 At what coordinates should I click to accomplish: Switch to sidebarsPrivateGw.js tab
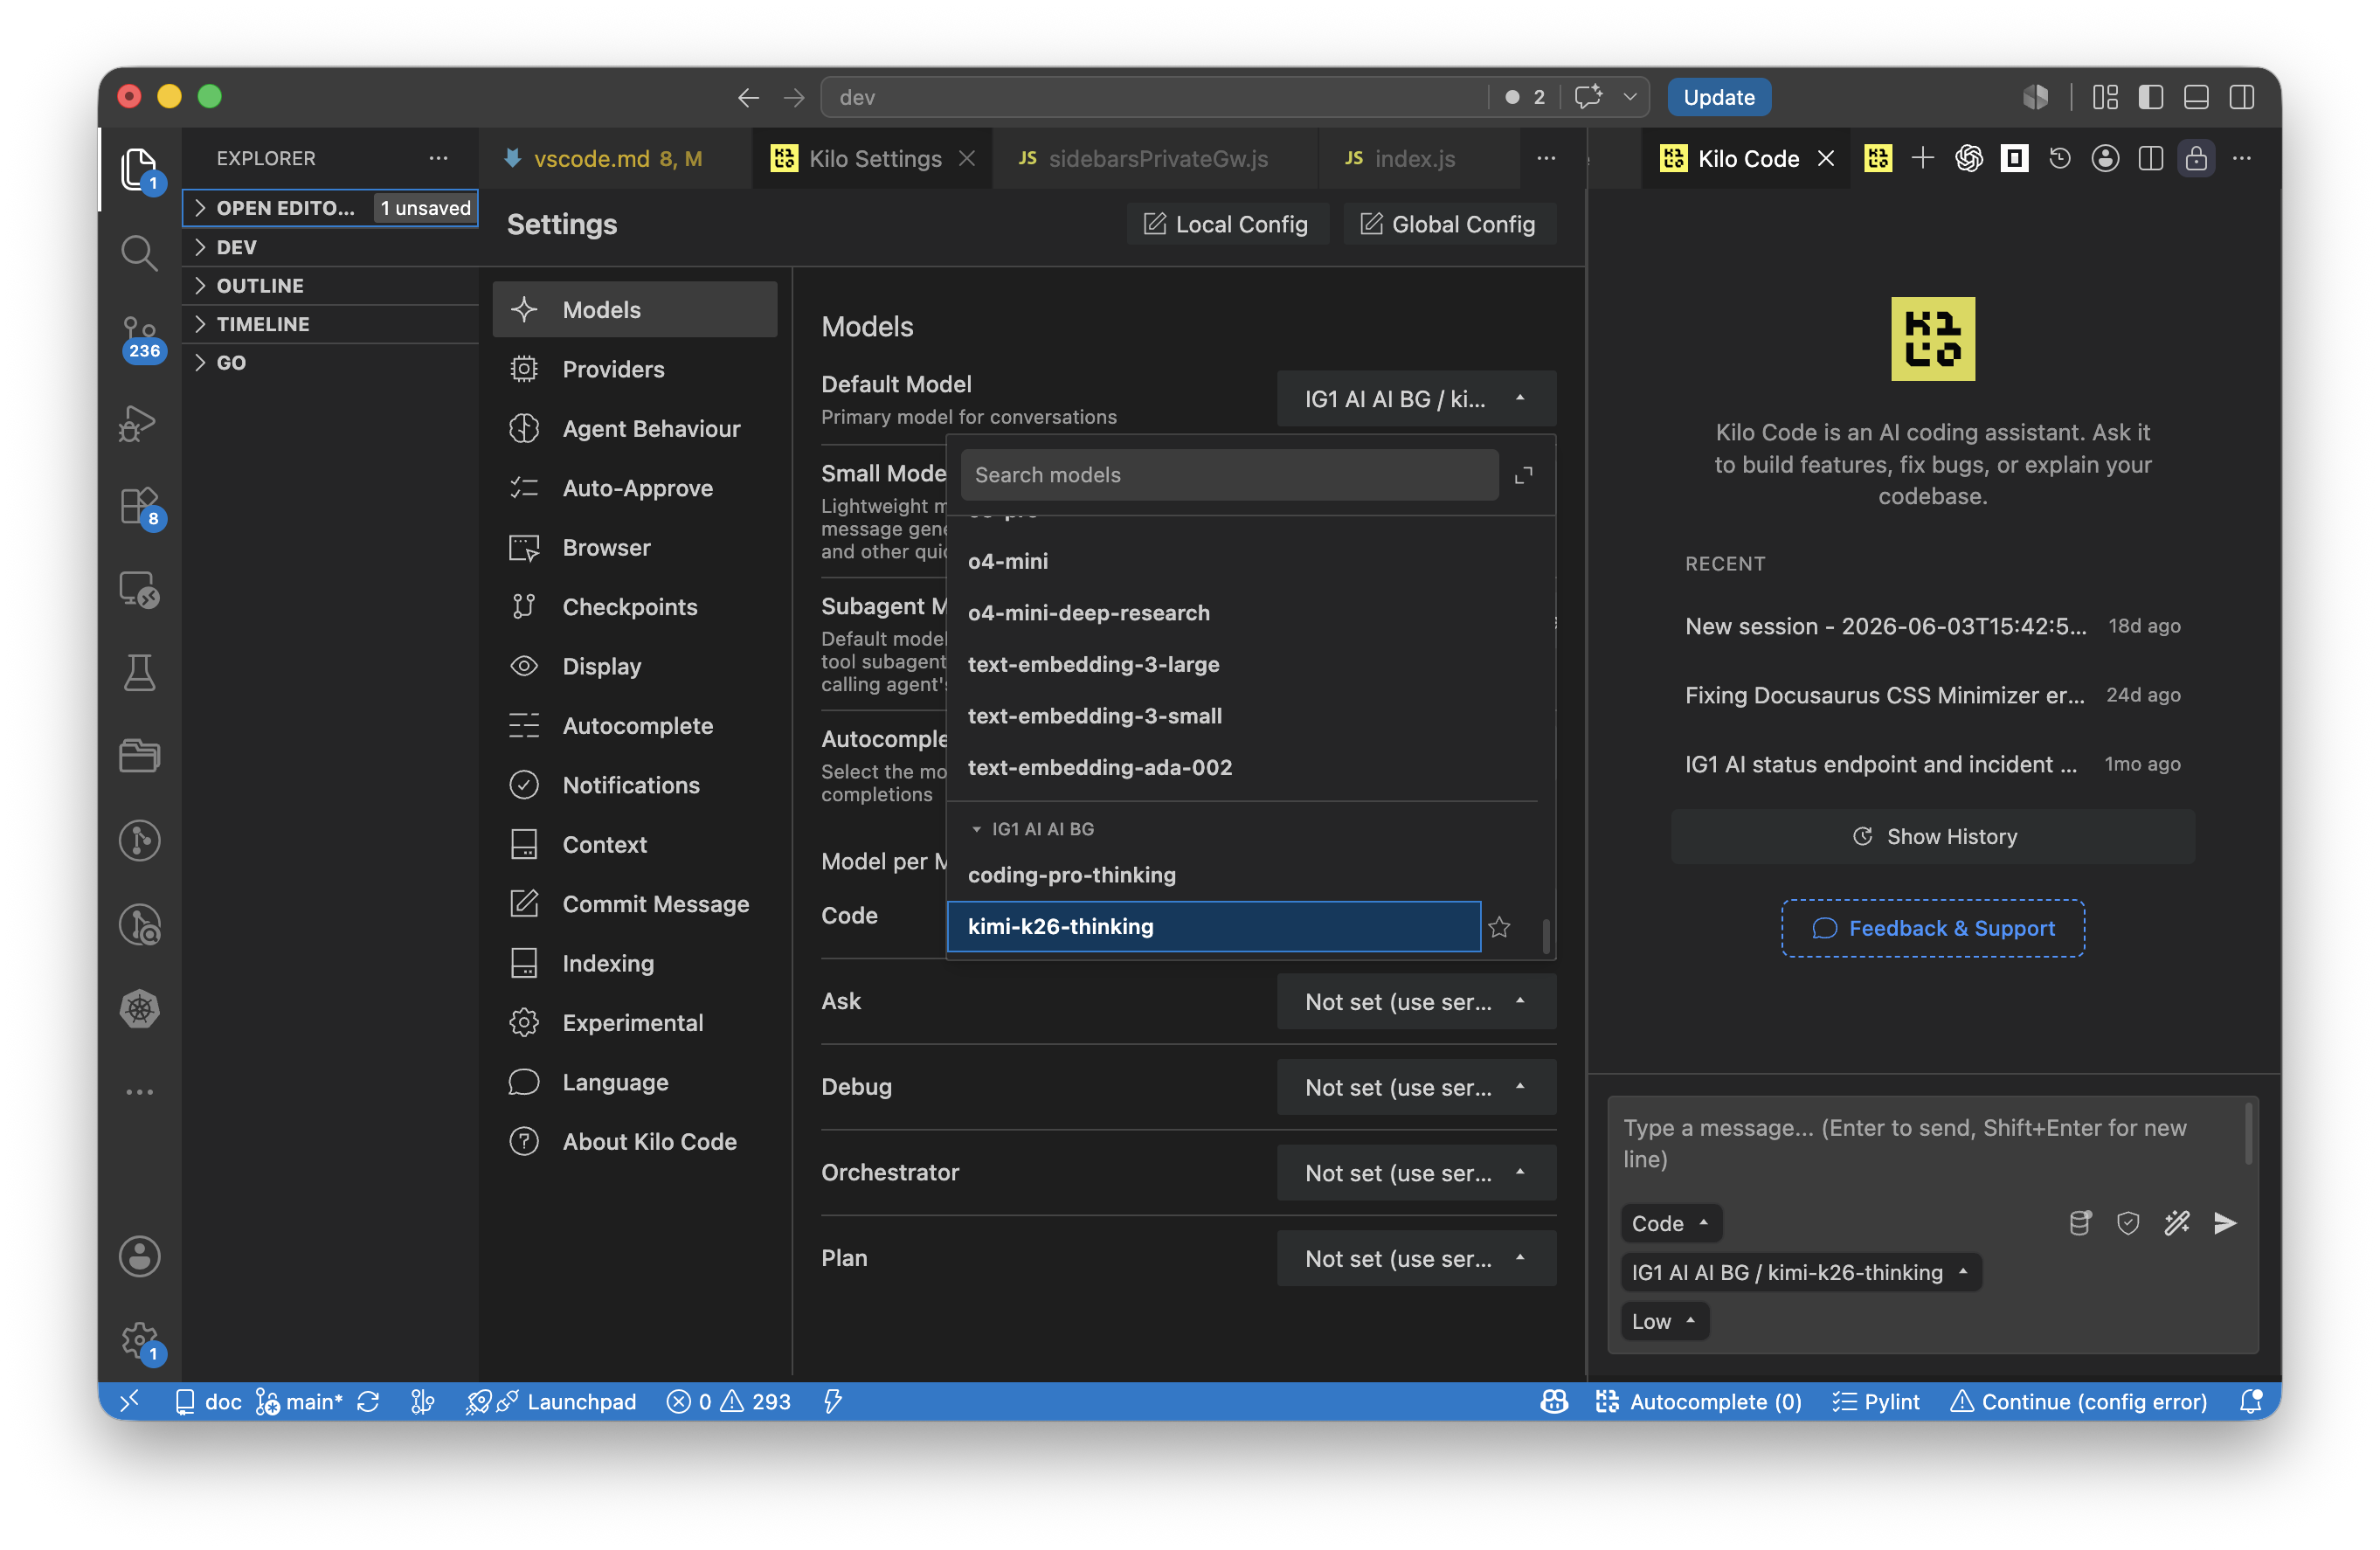[1156, 158]
